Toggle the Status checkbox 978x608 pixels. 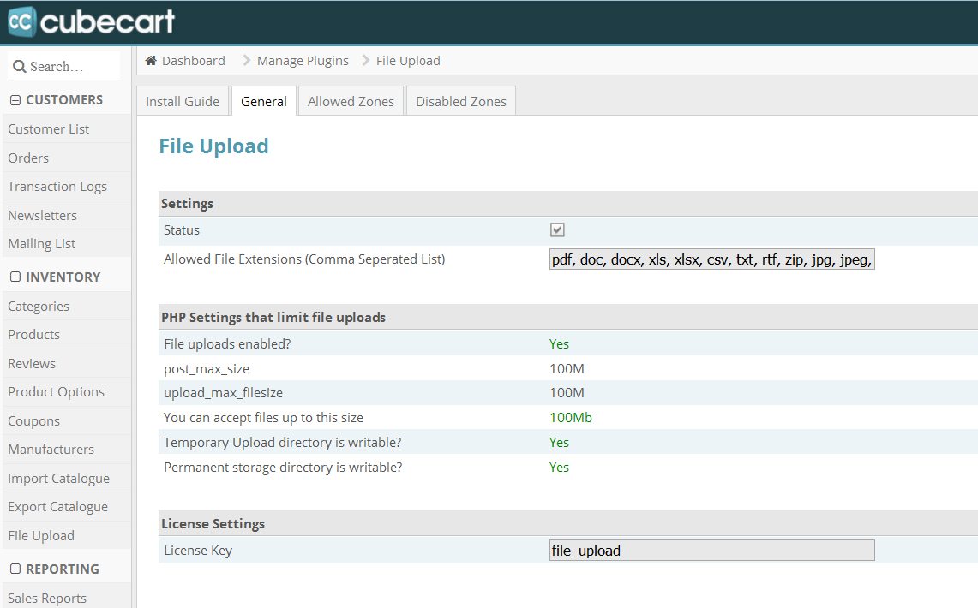[557, 229]
